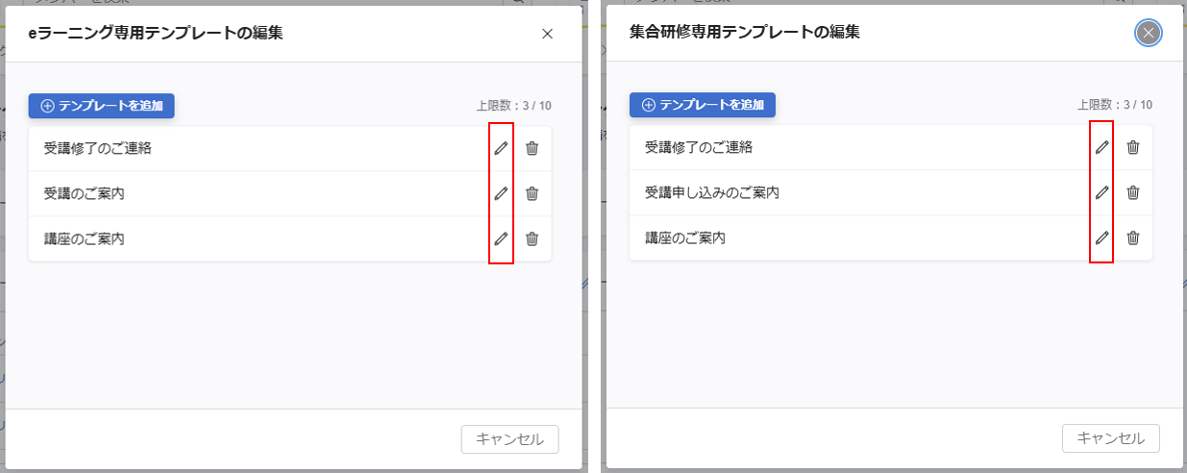Edit 講座のご案内 in eラーニング dialog
The image size is (1187, 473).
[501, 238]
